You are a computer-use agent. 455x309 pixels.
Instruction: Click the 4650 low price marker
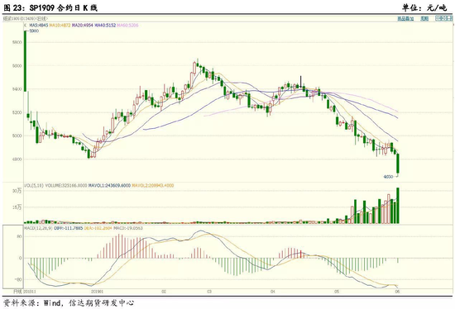coord(388,177)
